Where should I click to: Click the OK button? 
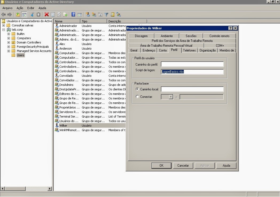pos(161,165)
